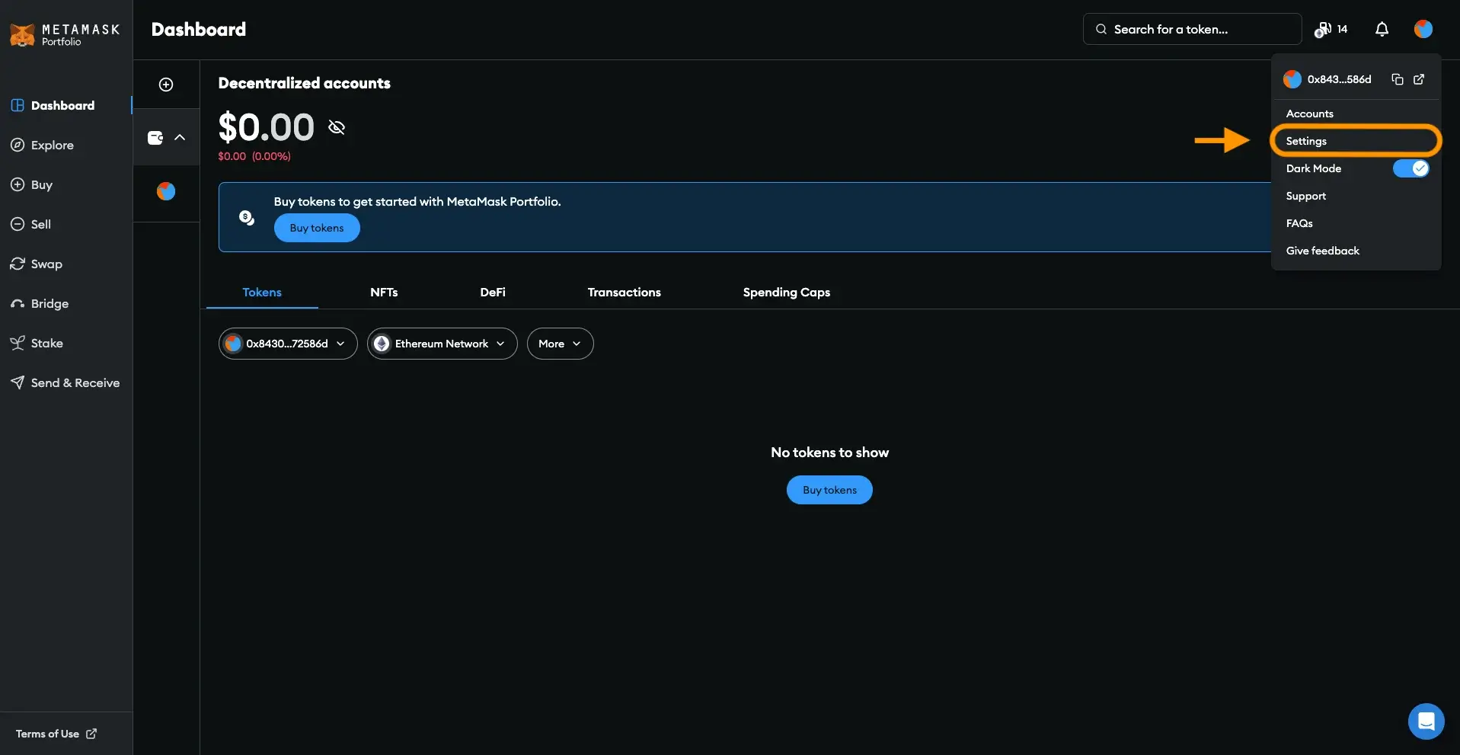This screenshot has height=755, width=1460.
Task: Click the $0.00 total balance
Action: pos(266,127)
